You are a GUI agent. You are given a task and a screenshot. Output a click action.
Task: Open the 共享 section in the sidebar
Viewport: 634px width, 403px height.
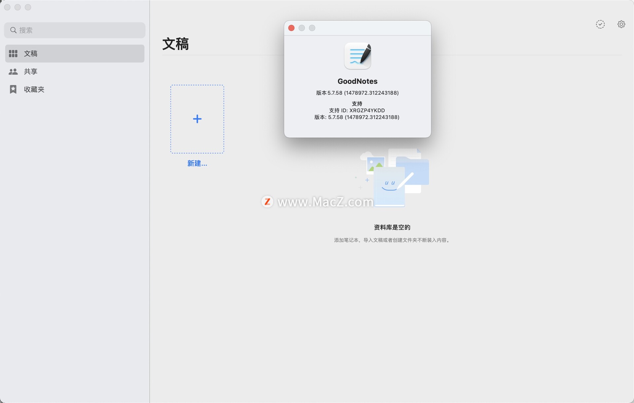coord(75,71)
